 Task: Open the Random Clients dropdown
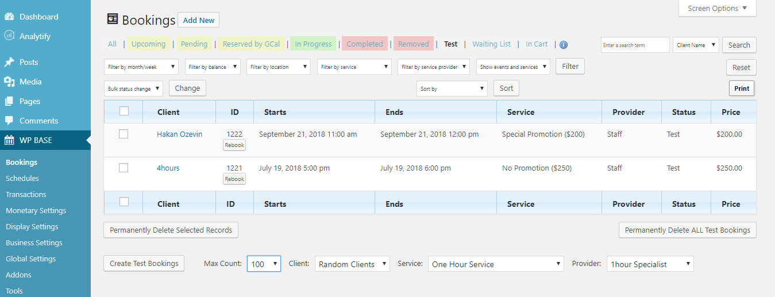[352, 264]
